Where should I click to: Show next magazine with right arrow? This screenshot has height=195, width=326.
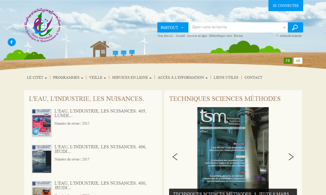click(291, 157)
